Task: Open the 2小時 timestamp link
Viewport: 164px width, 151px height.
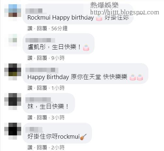Action: click(58, 147)
